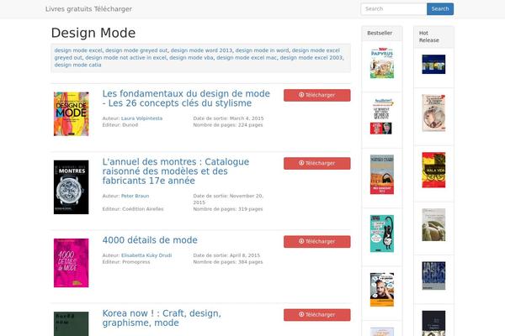Click the Hot Release panel heading
505x336 pixels.
[x=429, y=37]
